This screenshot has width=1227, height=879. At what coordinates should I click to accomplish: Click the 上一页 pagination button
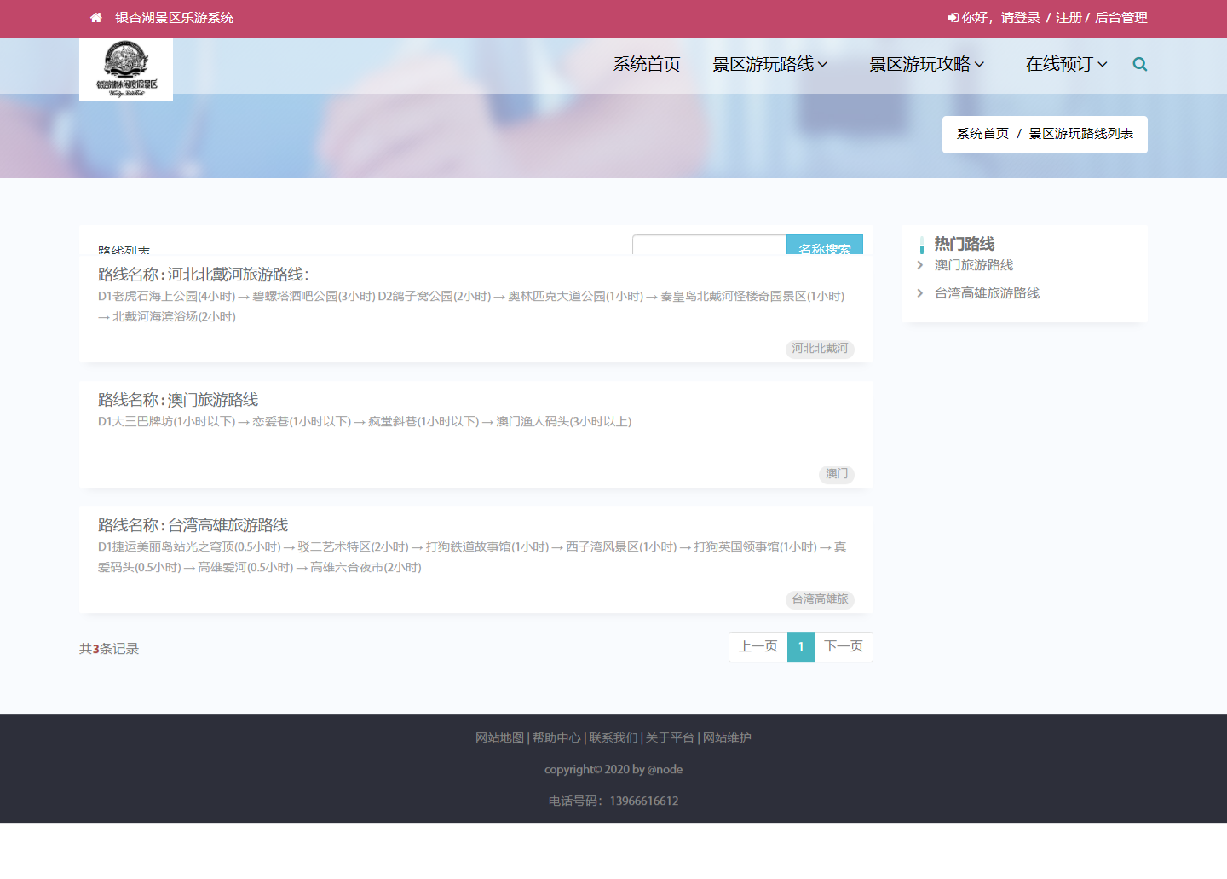[758, 647]
